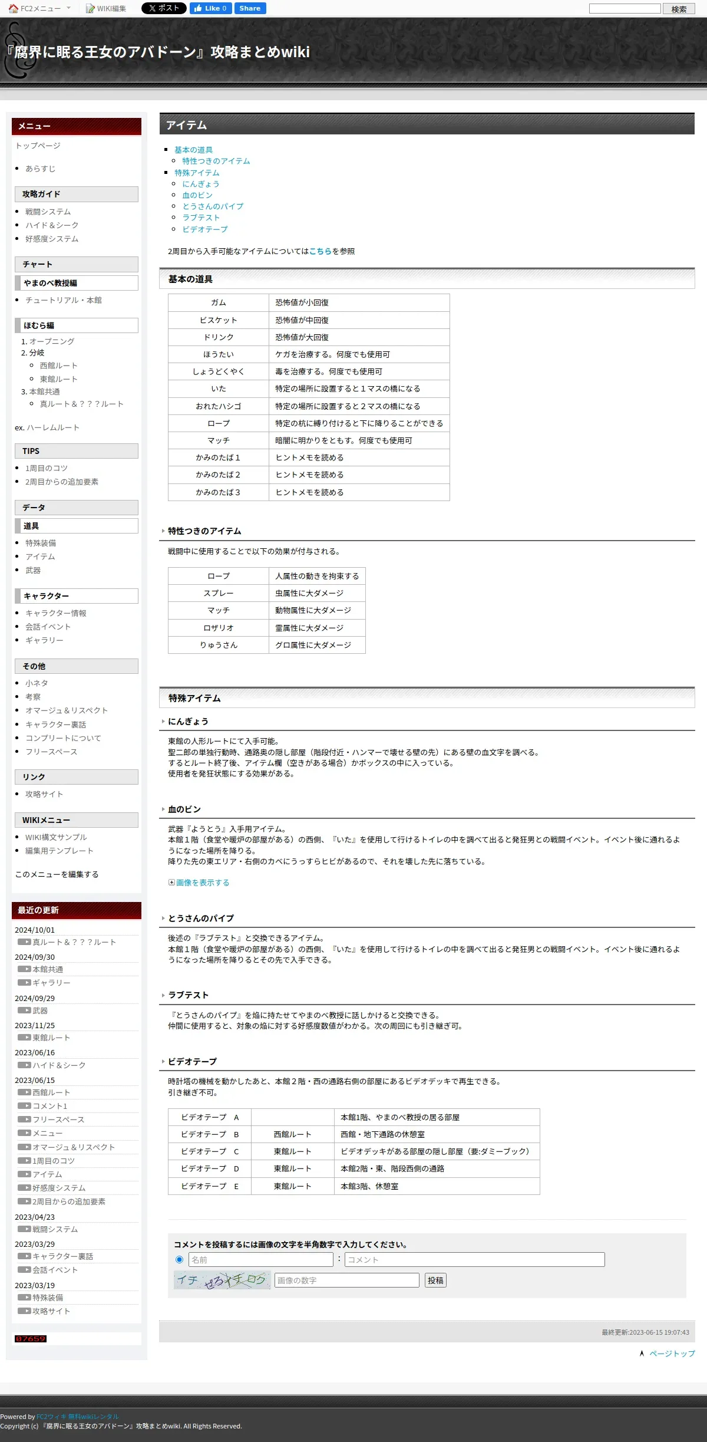Click the triangle beside ビデオテープ heading
Viewport: 707px width, 1442px height.
[x=163, y=1062]
